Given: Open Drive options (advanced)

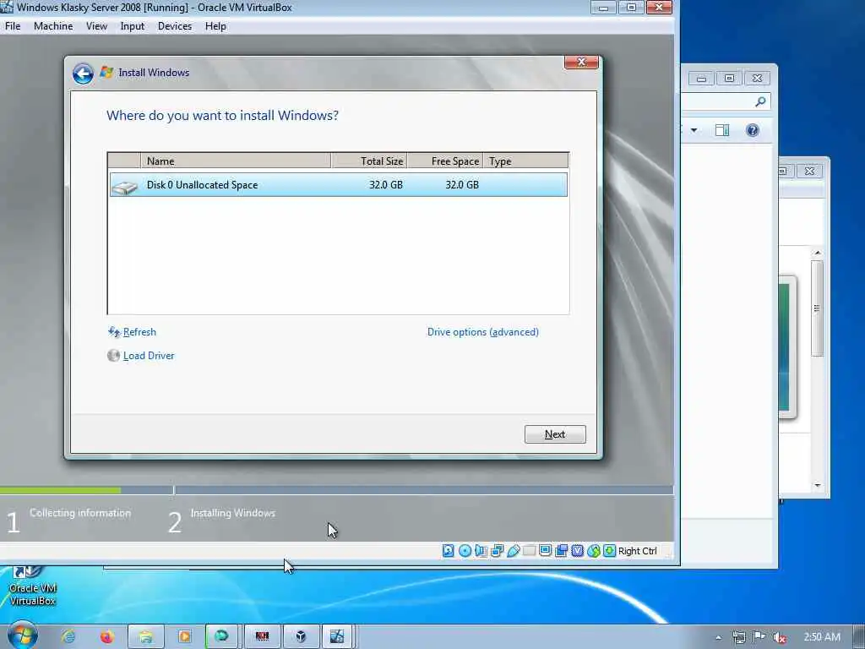Looking at the screenshot, I should tap(482, 331).
